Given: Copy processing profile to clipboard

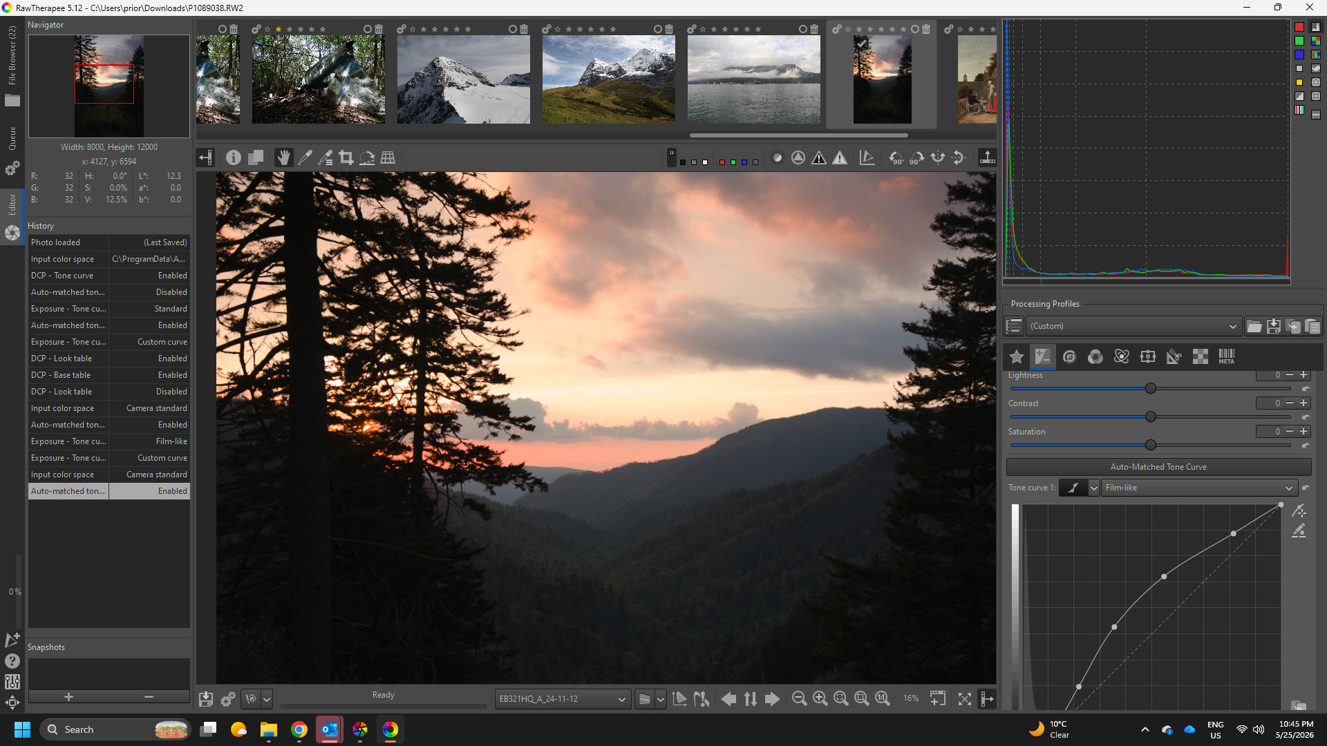Looking at the screenshot, I should (x=1293, y=326).
